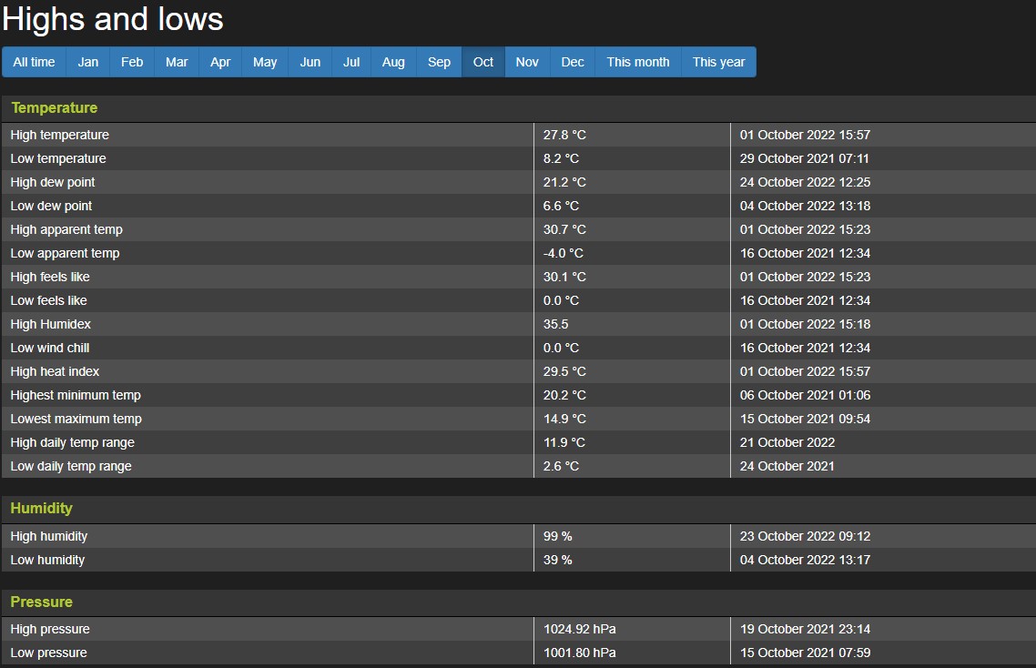Click the Pressure section header
Viewport: 1036px width, 668px height.
41,602
